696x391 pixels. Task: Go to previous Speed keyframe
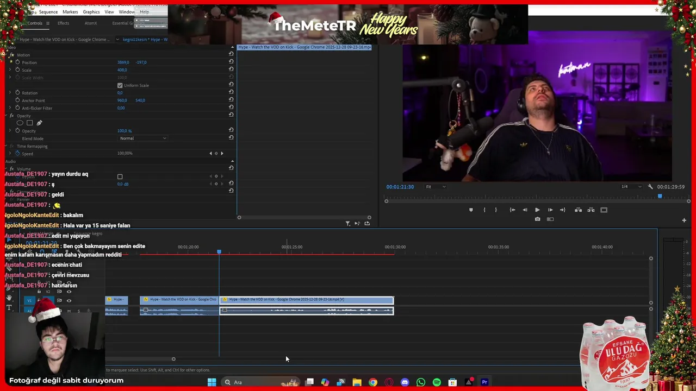[x=210, y=153]
